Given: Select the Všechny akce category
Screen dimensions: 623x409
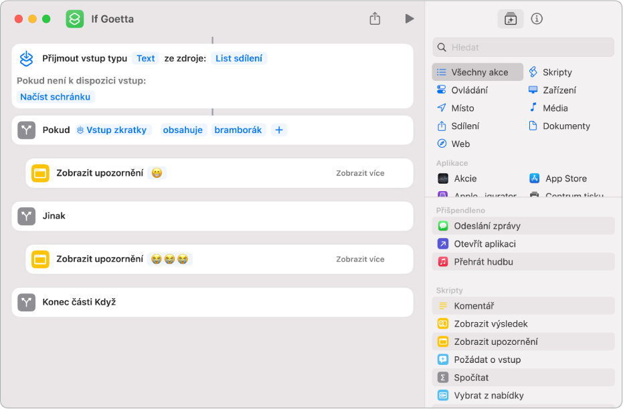Looking at the screenshot, I should (478, 72).
